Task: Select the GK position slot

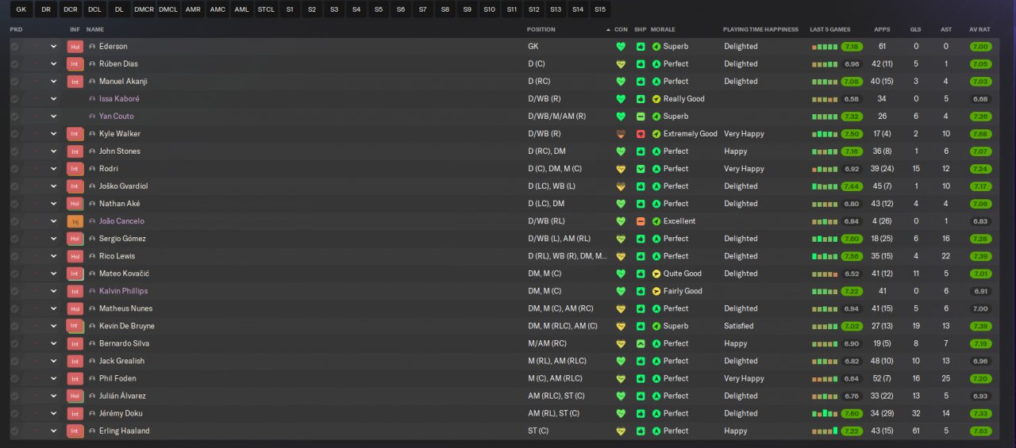Action: coord(21,10)
